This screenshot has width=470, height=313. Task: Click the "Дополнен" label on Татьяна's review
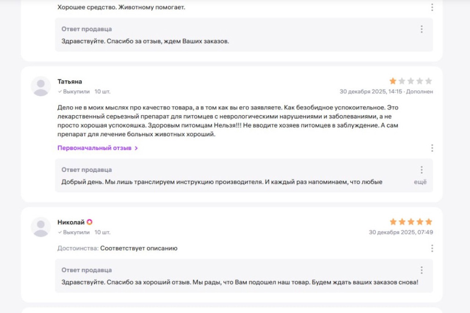pyautogui.click(x=419, y=92)
